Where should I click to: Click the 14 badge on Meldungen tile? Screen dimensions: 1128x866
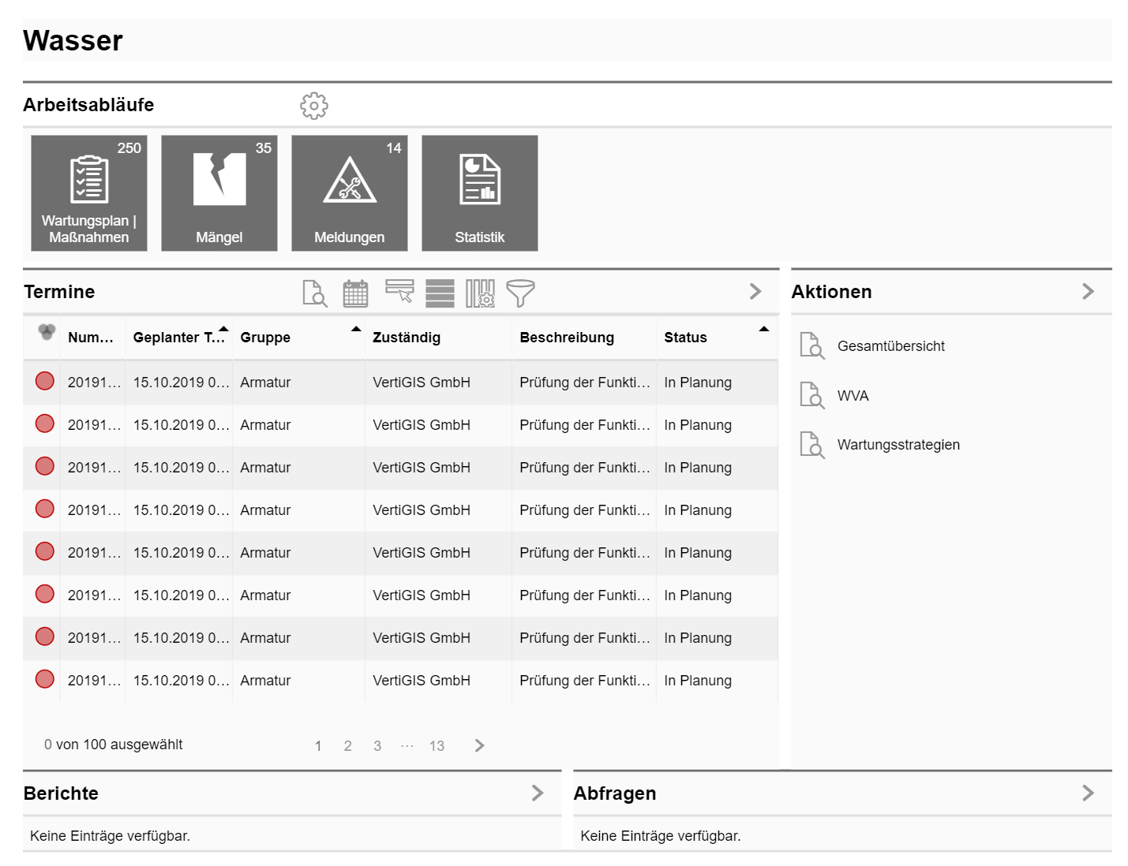click(394, 148)
